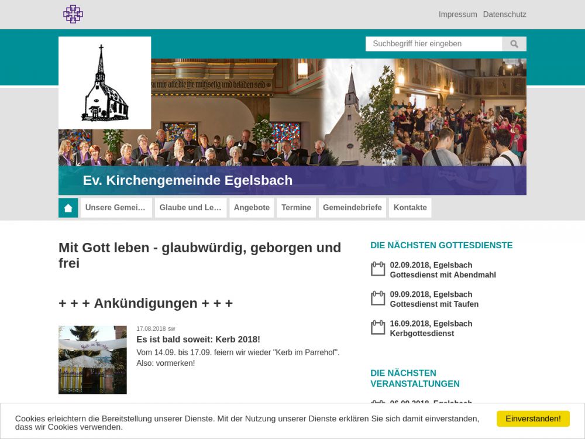Viewport: 585px width, 439px height.
Task: Open the Unsere Gemeinde menu
Action: (116, 208)
